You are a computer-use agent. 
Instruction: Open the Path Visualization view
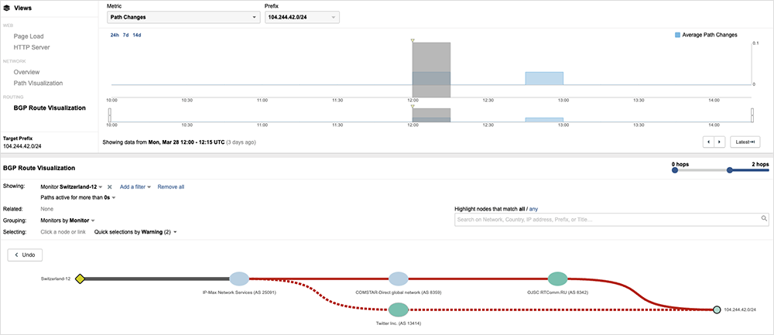[38, 83]
